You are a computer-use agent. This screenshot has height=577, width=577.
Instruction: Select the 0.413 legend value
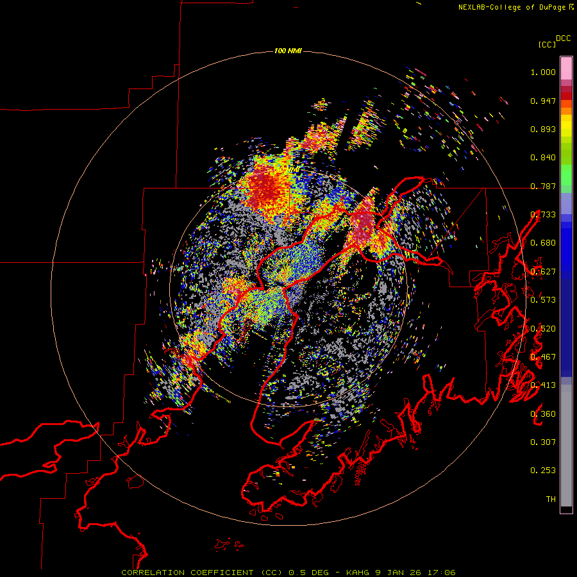tap(543, 385)
